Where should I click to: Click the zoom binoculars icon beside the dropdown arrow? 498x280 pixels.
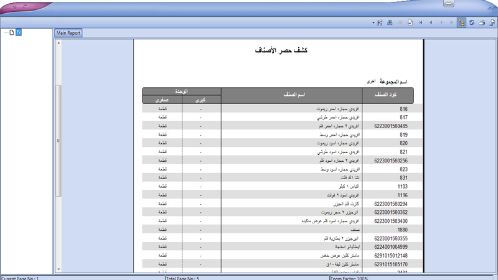[380, 23]
